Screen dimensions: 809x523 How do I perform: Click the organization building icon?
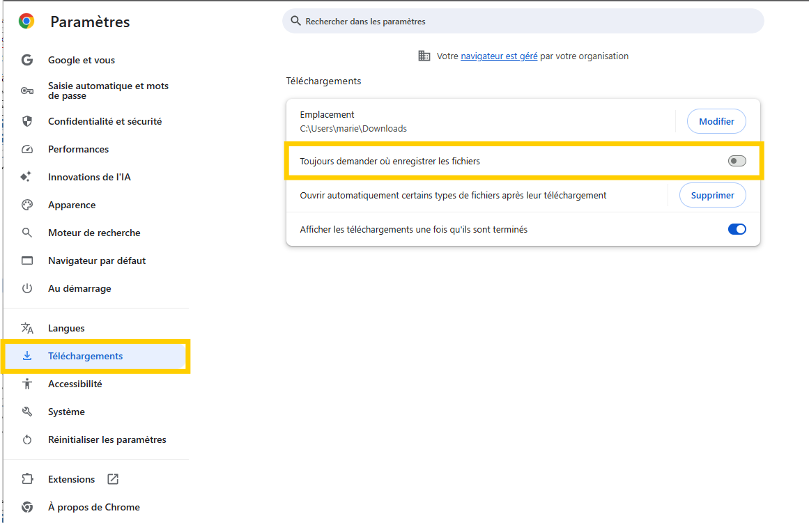point(424,56)
